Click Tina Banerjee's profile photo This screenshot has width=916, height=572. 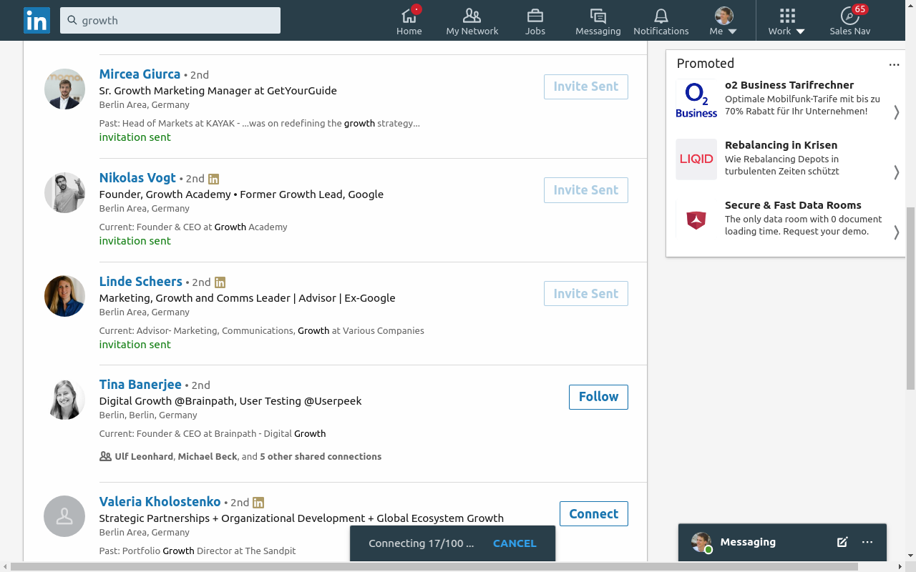[64, 399]
